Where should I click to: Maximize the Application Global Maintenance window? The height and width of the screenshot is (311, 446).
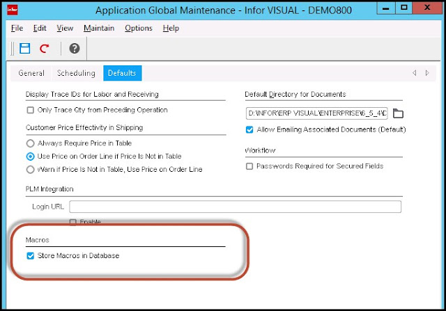click(404, 8)
